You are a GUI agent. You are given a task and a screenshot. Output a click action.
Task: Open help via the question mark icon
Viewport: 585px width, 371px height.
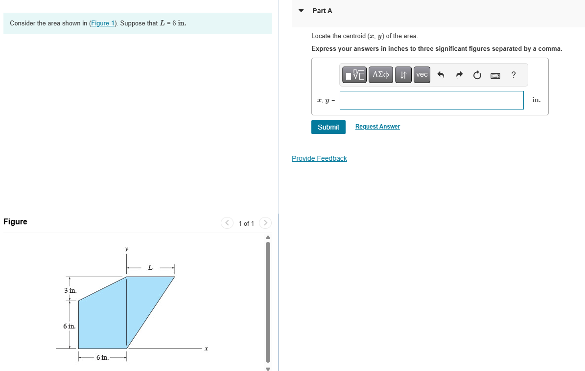(513, 75)
